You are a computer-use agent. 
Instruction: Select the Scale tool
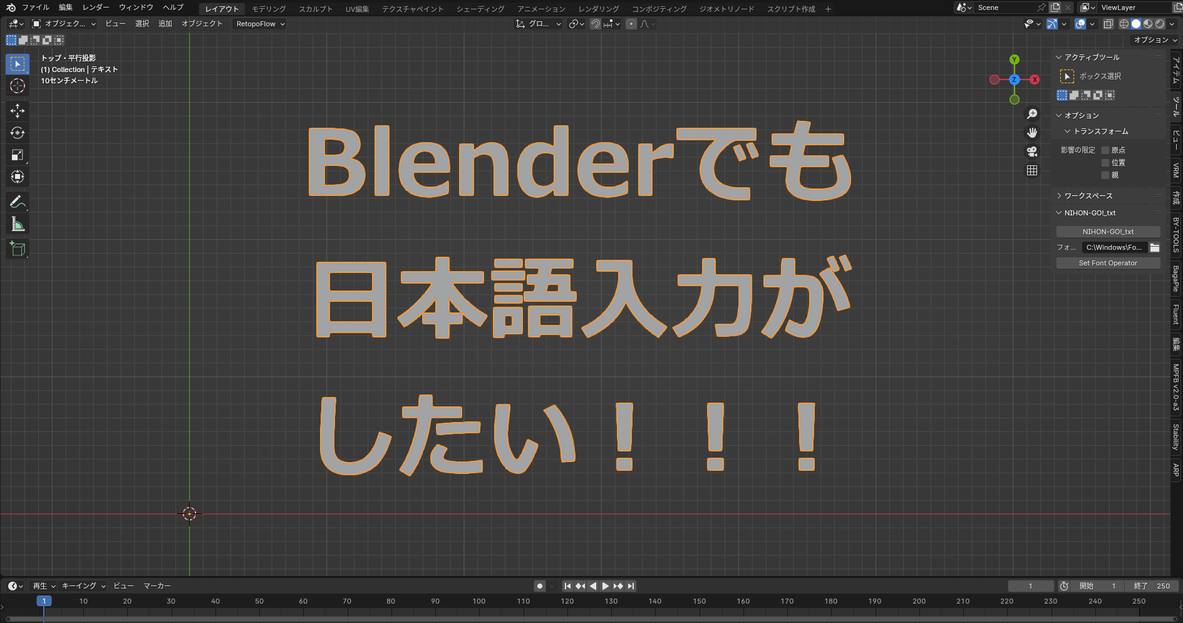[x=18, y=155]
